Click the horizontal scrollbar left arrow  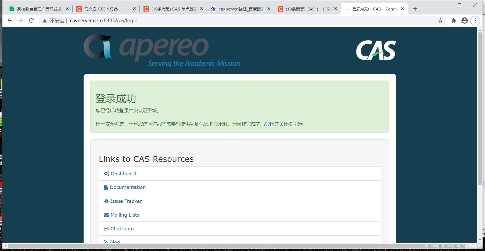tap(5, 246)
